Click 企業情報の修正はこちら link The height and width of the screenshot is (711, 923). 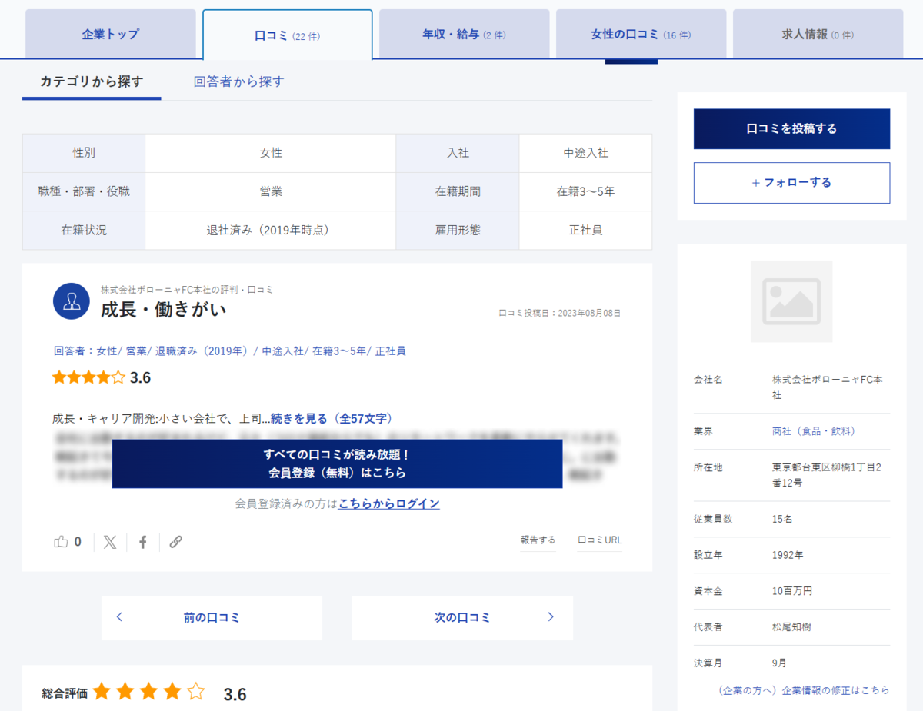804,690
